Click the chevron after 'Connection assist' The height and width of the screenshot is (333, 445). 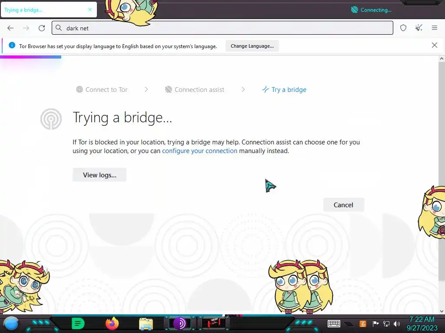coord(243,89)
